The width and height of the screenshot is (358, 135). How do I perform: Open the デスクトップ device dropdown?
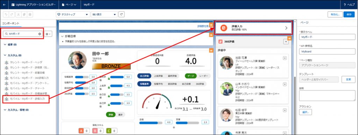click(73, 14)
